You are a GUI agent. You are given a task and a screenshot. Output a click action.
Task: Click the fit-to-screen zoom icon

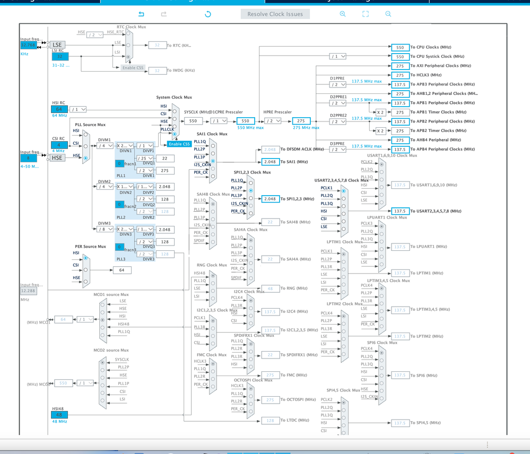(366, 14)
